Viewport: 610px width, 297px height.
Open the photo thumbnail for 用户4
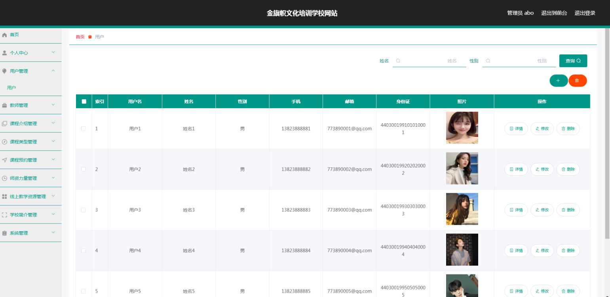[x=462, y=250]
